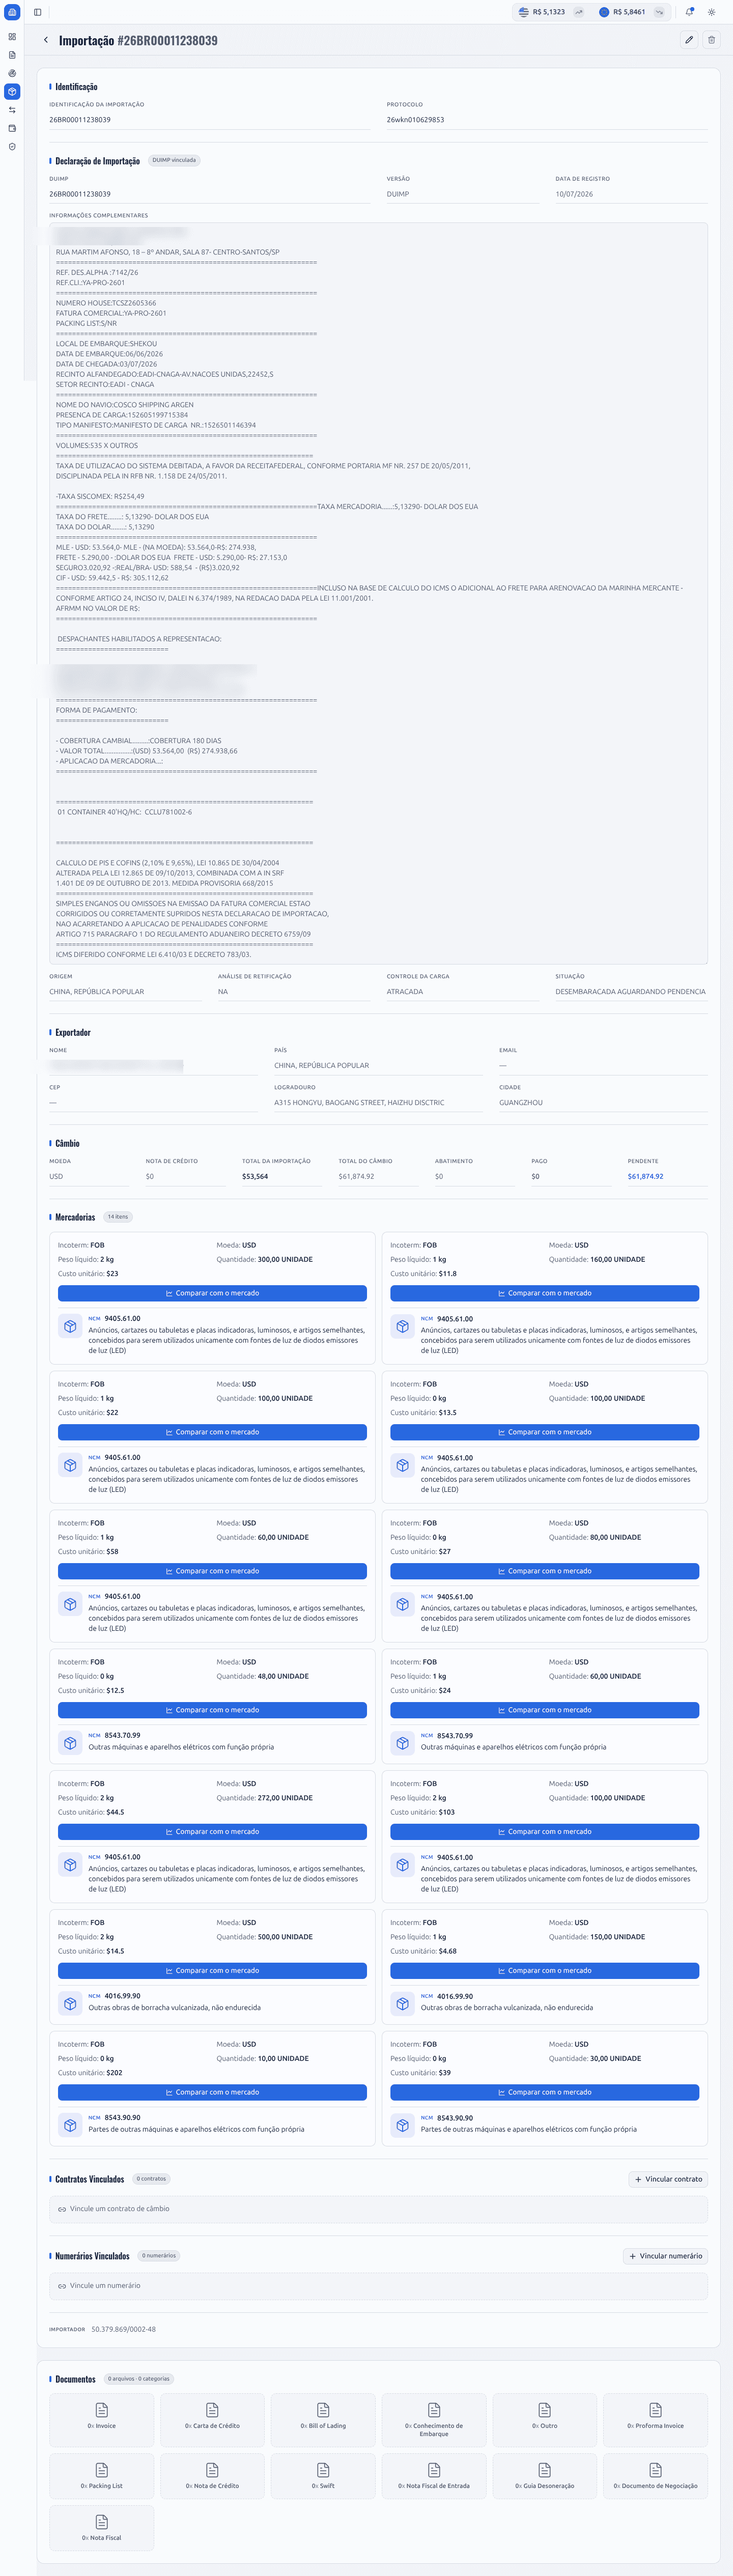Viewport: 733px width, 2576px height.
Task: Click the pencil edit icon
Action: tap(689, 40)
